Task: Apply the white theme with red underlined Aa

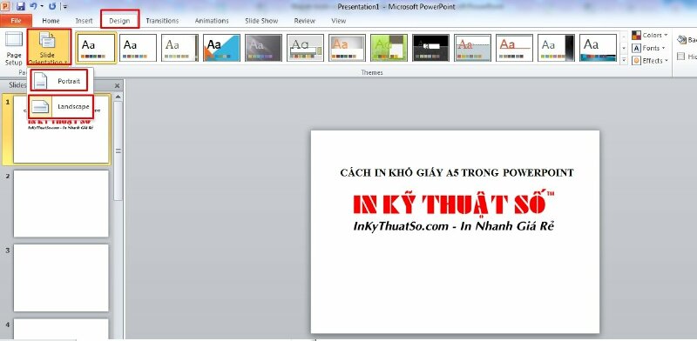Action: [x=514, y=48]
